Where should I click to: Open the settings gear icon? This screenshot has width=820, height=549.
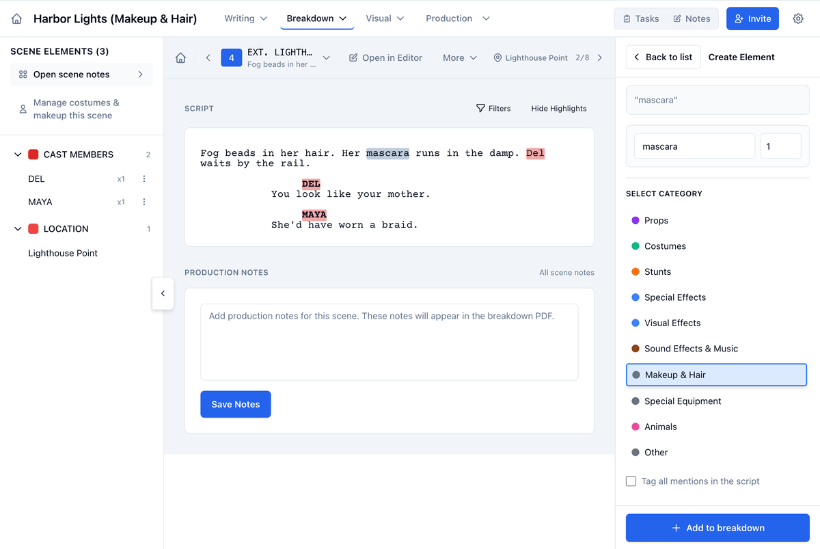tap(798, 18)
